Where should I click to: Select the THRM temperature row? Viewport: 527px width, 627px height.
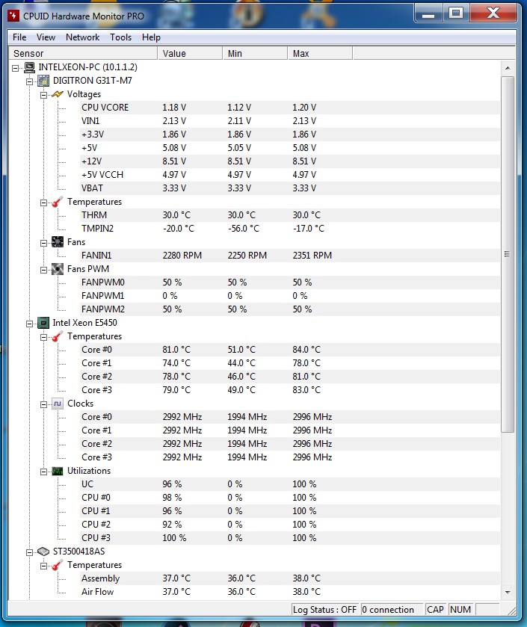(x=290, y=215)
